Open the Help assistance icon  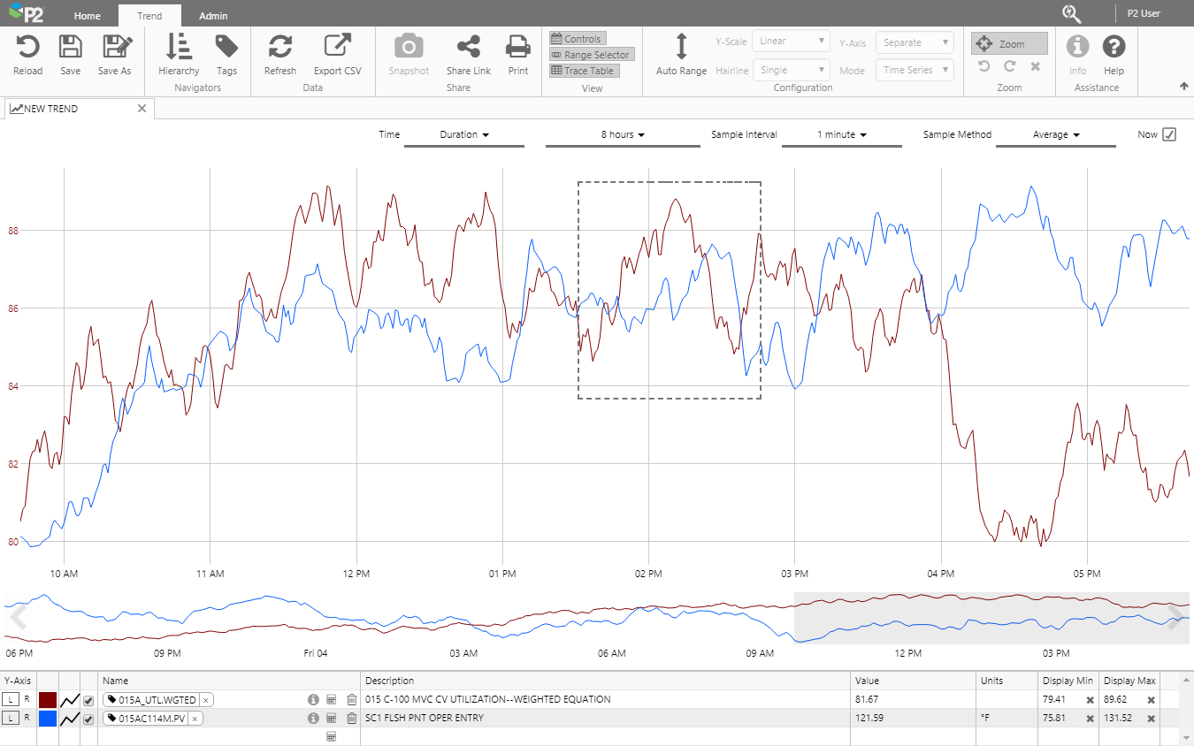[x=1114, y=47]
